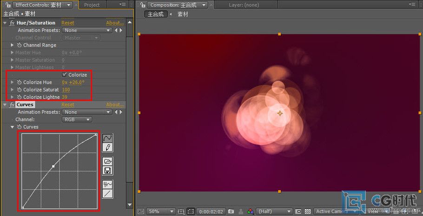423x216 pixels.
Task: Click the Colorize Saturation value 100
Action: tap(66, 90)
